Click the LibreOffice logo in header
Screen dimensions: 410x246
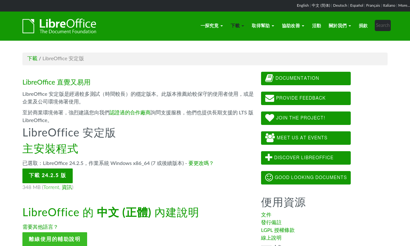point(59,26)
